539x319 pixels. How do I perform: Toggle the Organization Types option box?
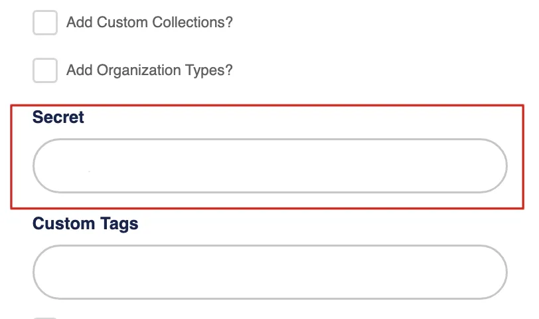coord(45,70)
